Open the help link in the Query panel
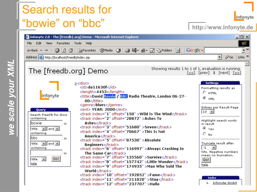 [x=34, y=163]
